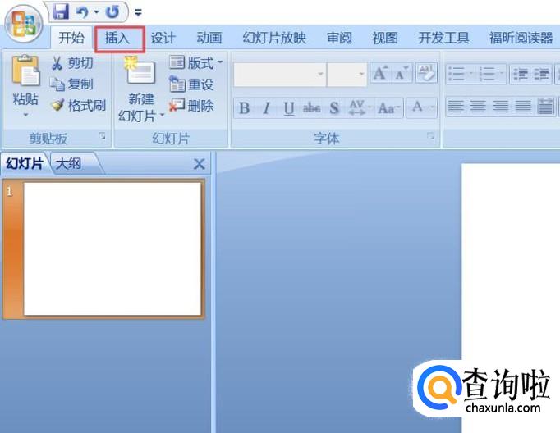This screenshot has width=560, height=433.
Task: Apply bulleted list
Action: 461,74
